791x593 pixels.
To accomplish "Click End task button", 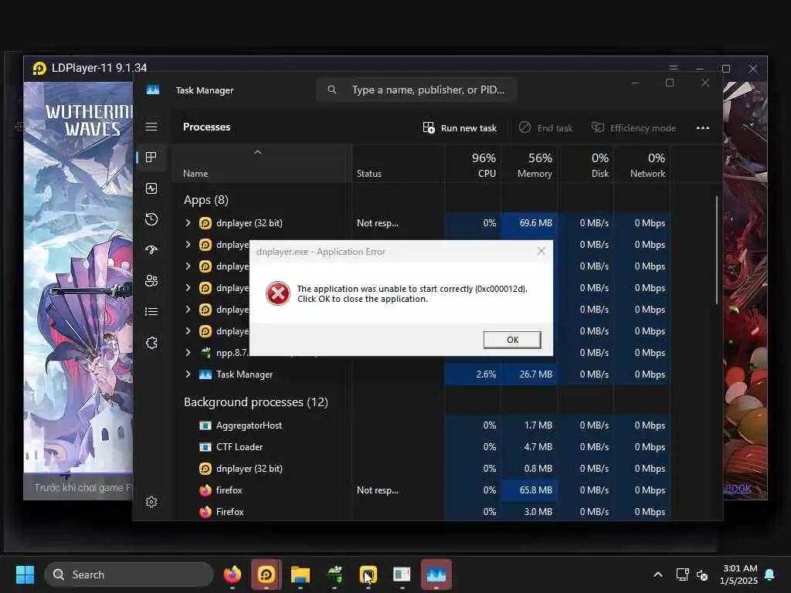I will point(546,128).
